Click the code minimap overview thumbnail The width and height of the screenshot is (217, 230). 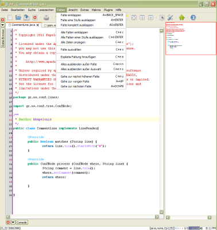click(x=191, y=39)
